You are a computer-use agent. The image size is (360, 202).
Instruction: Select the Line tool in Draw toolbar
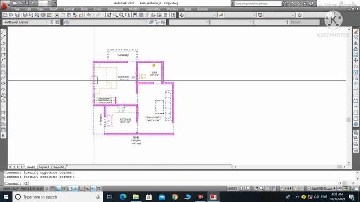pyautogui.click(x=3, y=31)
